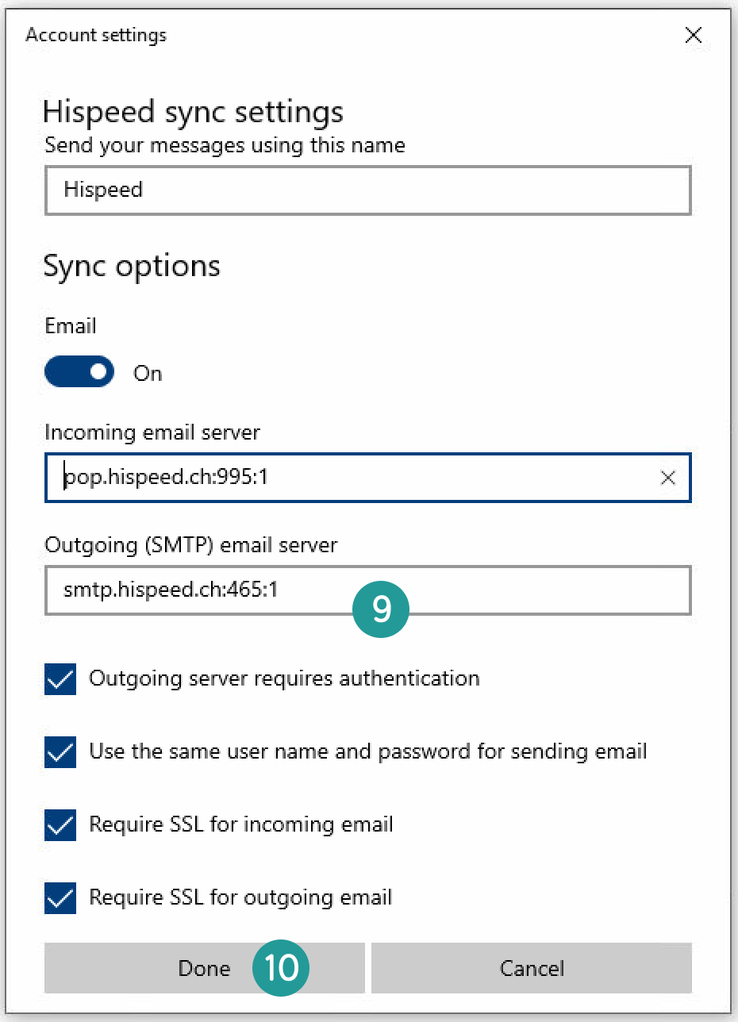
Task: Click the Hispeed sync settings heading
Action: [194, 112]
